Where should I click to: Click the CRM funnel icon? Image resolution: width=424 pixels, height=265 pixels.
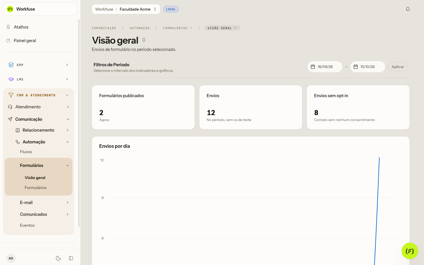11,95
